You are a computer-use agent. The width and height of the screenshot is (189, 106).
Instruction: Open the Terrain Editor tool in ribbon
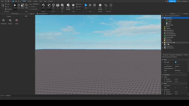coord(43,6)
